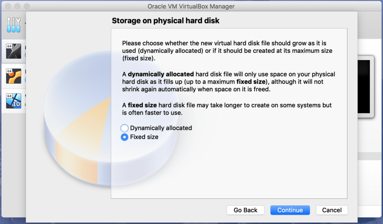Choose the Dynamically allocated option
The height and width of the screenshot is (224, 383).
pyautogui.click(x=124, y=128)
